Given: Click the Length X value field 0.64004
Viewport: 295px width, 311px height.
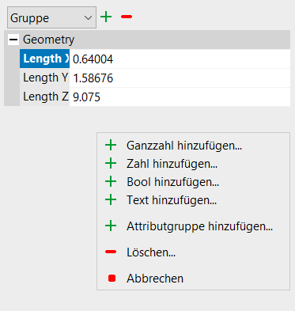Looking at the screenshot, I should point(180,59).
